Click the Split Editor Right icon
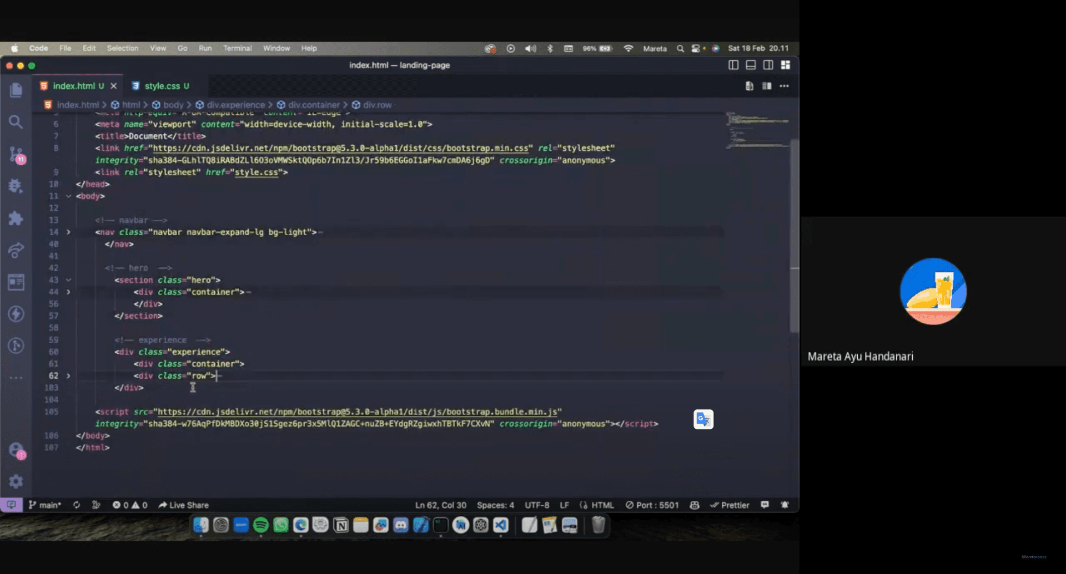Image resolution: width=1066 pixels, height=574 pixels. 767,86
